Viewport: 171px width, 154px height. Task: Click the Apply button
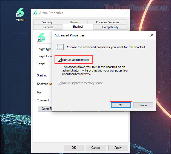pos(118,147)
